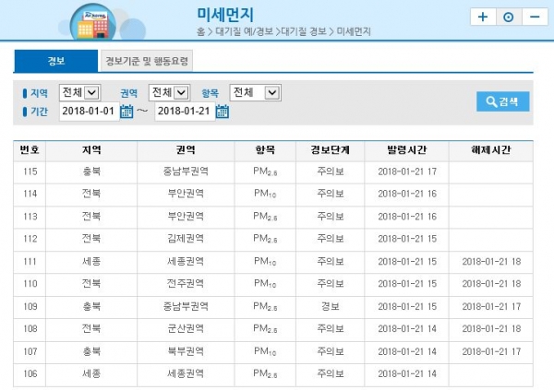Click the 미세먼지 page title
This screenshot has height=390, width=554.
(225, 15)
